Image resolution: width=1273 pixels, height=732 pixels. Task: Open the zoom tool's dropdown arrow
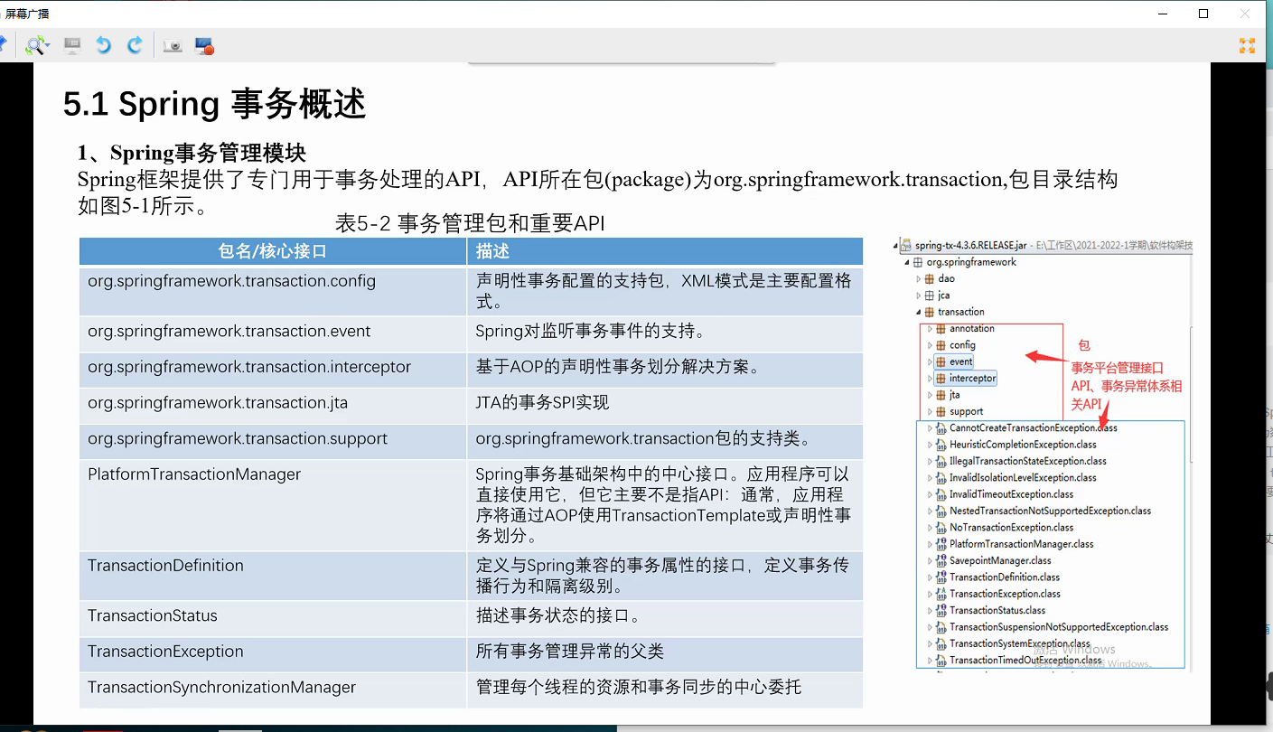47,44
